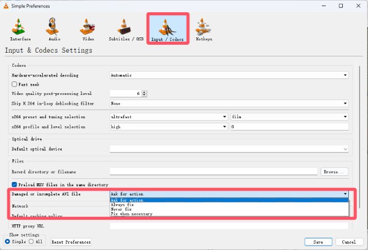Click the post-processing level value field
This screenshot has height=250, width=368.
pyautogui.click(x=126, y=94)
